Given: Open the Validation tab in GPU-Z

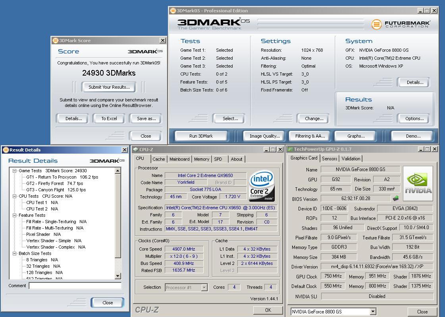Looking at the screenshot, I should 351,159.
